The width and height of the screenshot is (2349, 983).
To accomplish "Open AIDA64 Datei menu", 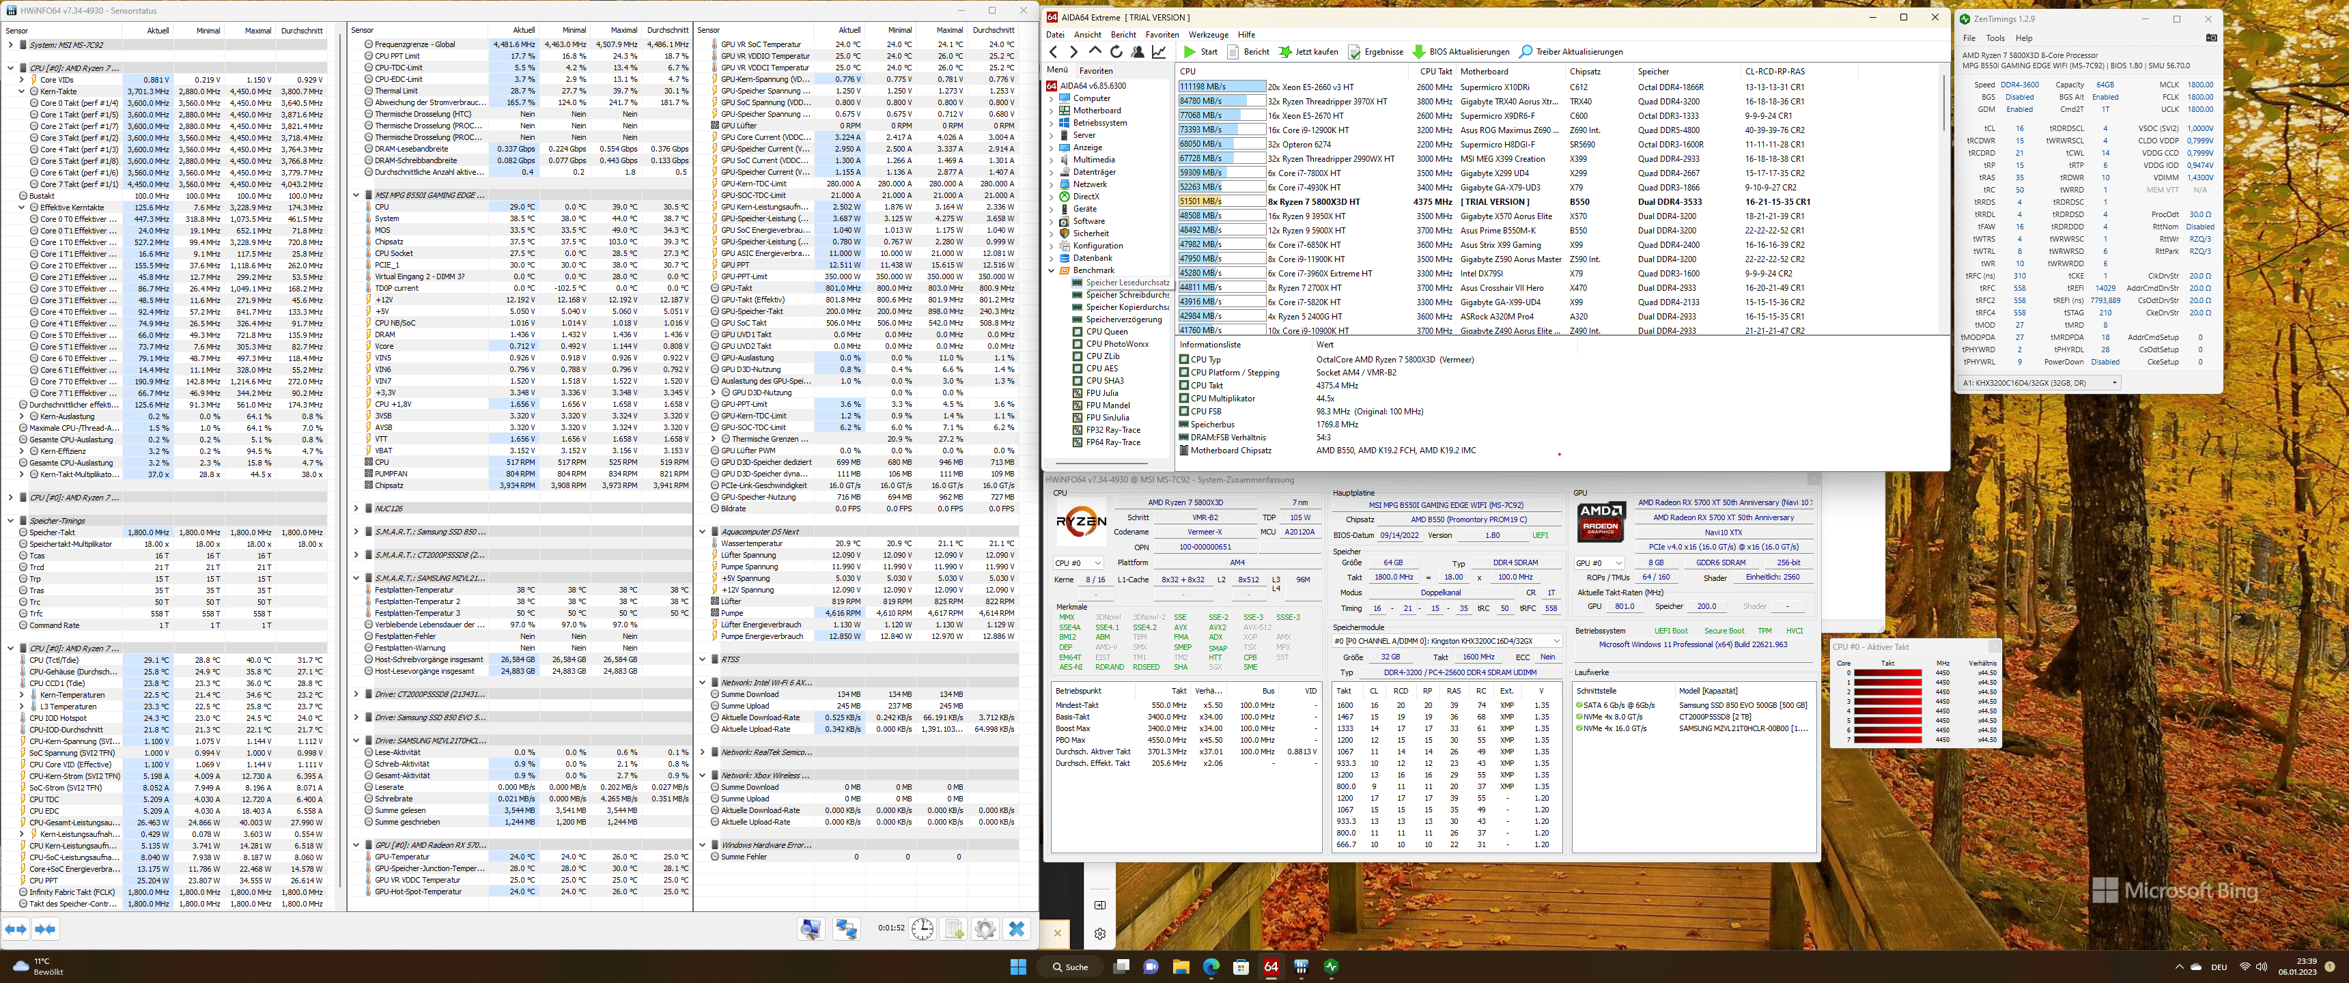I will [1055, 35].
